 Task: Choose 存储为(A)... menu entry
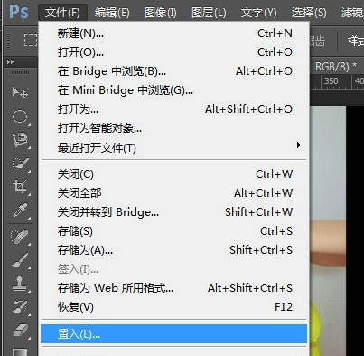174,250
